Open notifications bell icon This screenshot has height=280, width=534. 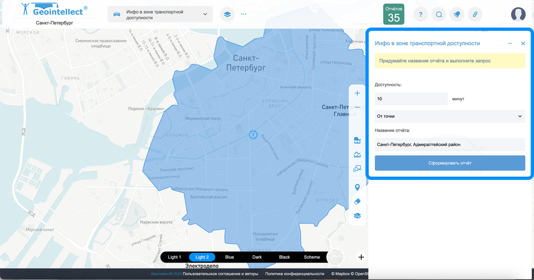(x=457, y=14)
